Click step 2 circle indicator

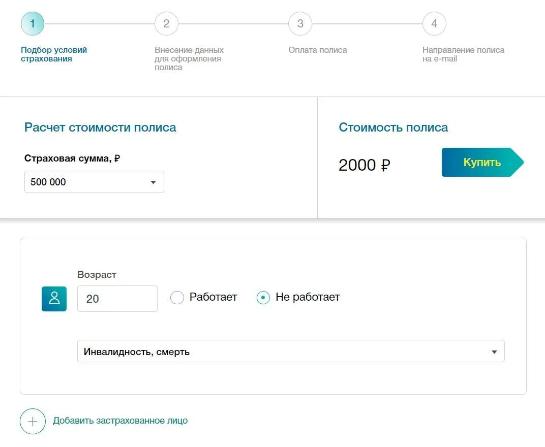166,24
